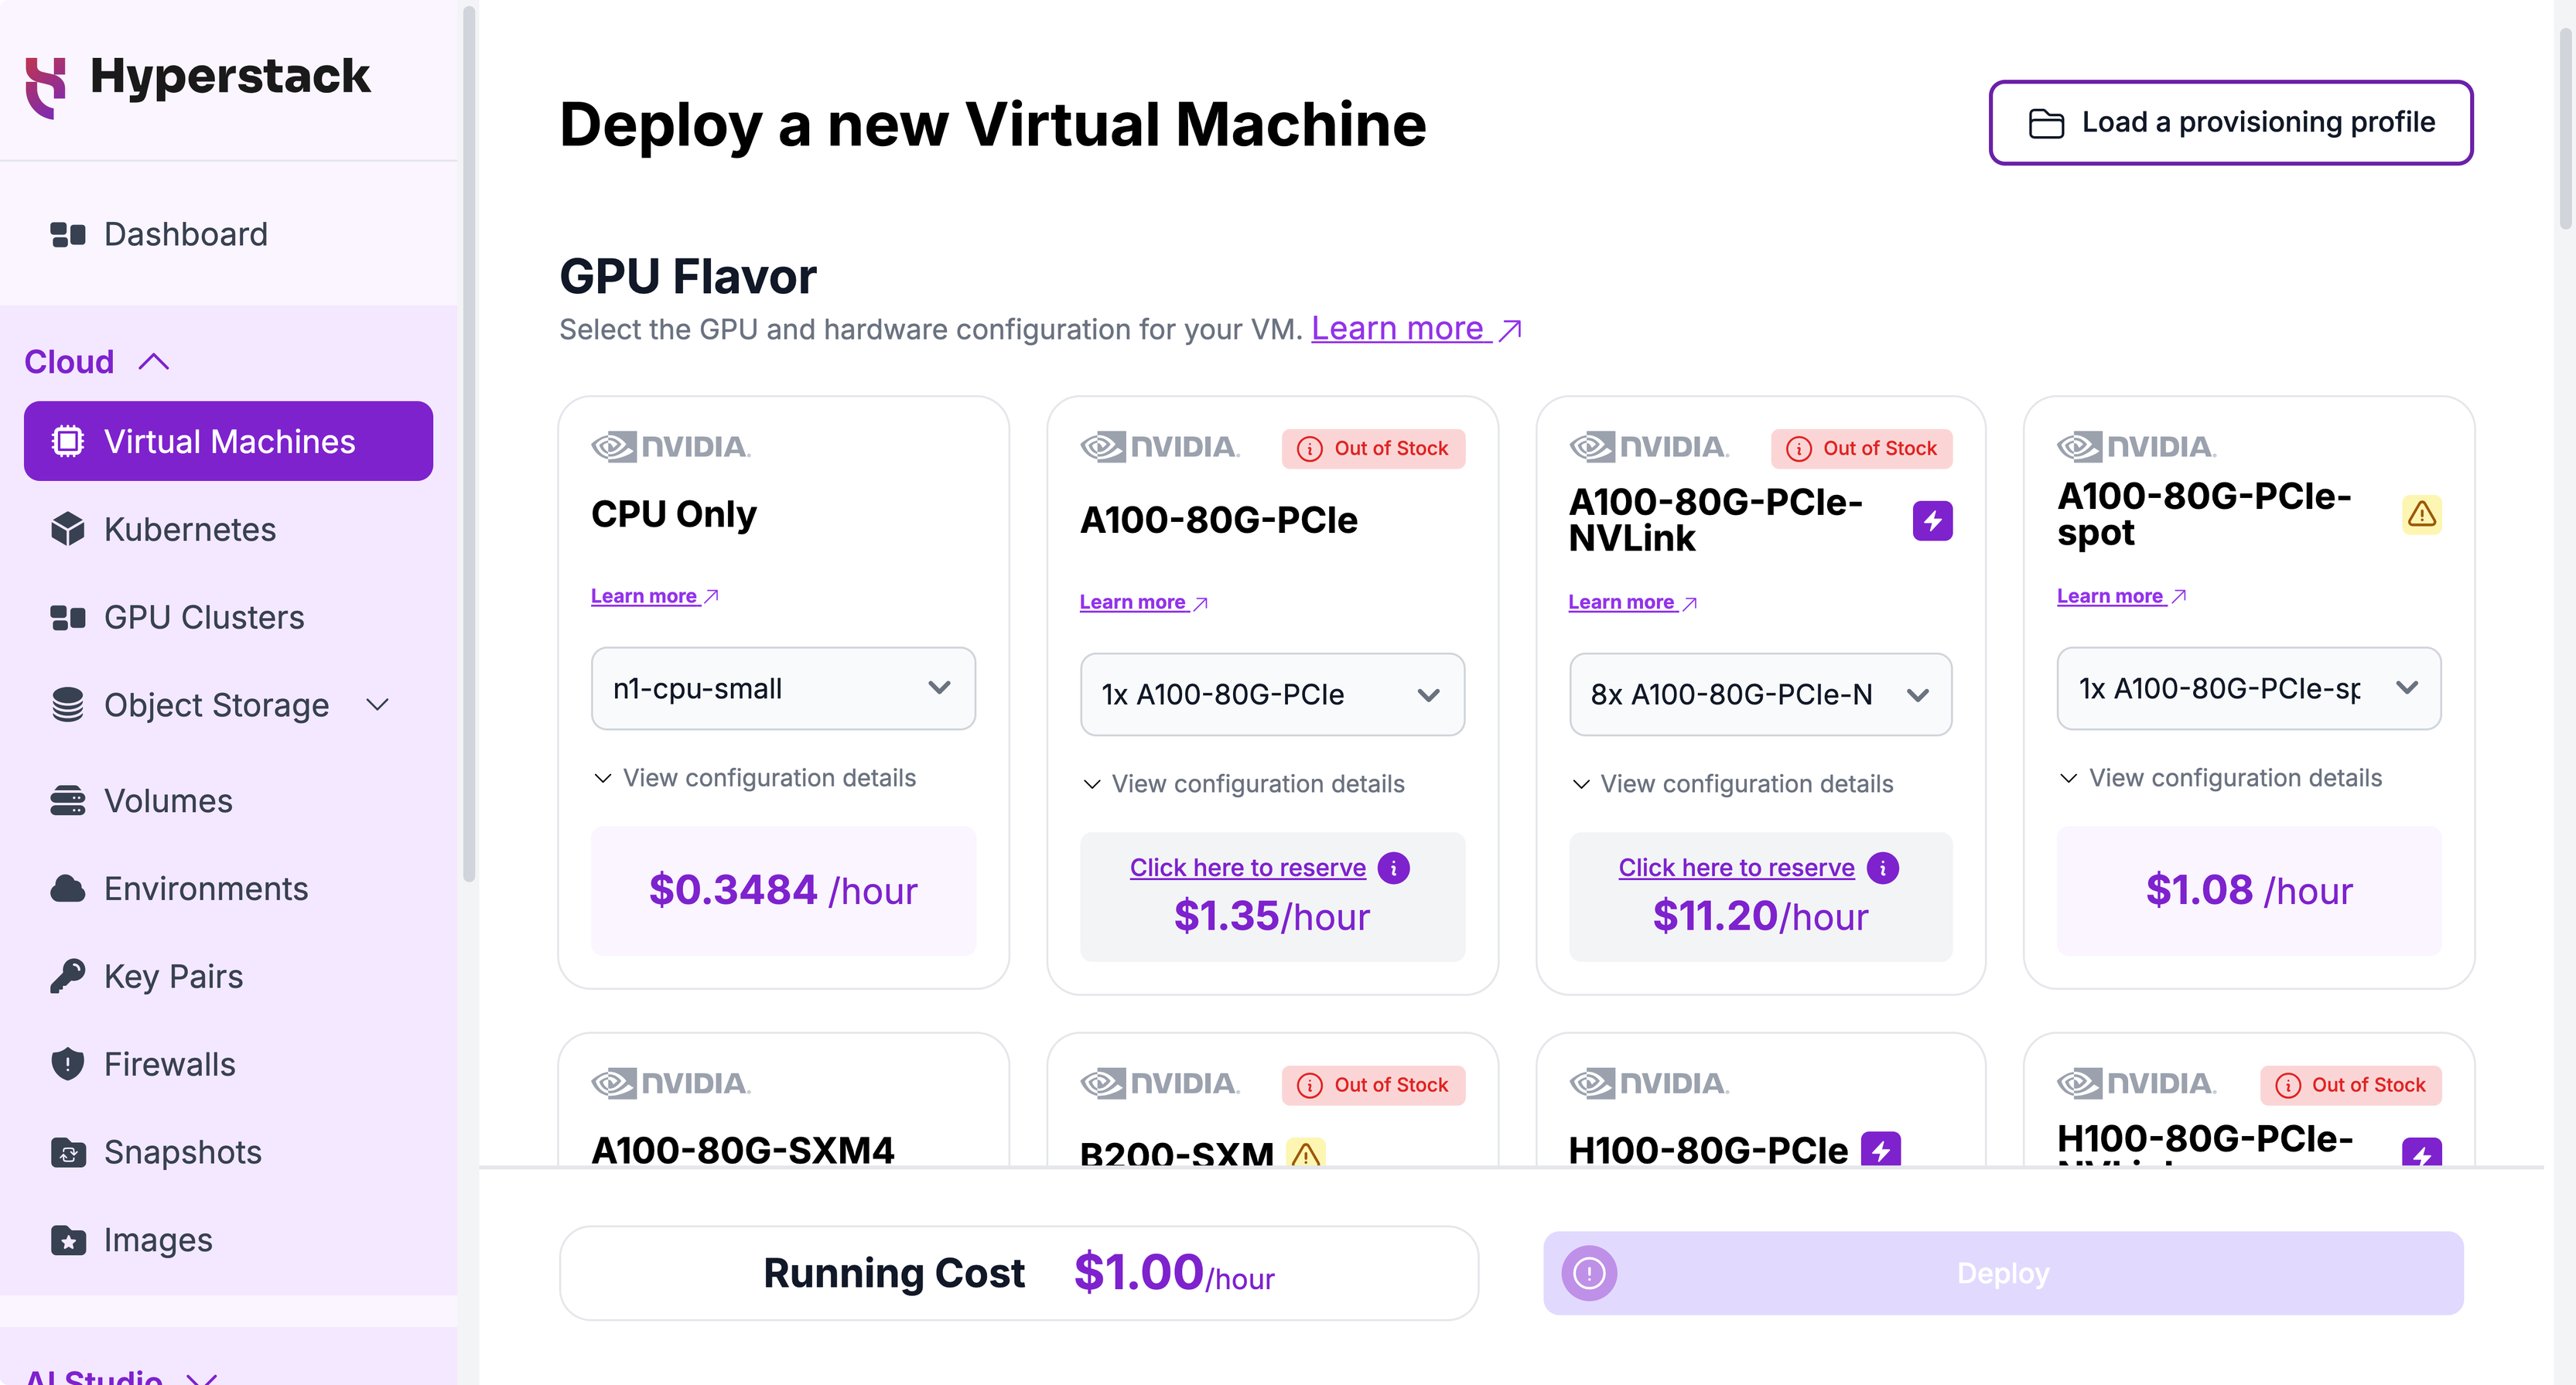
Task: Click reserve link on A100-80G-PCIe card
Action: pyautogui.click(x=1247, y=867)
